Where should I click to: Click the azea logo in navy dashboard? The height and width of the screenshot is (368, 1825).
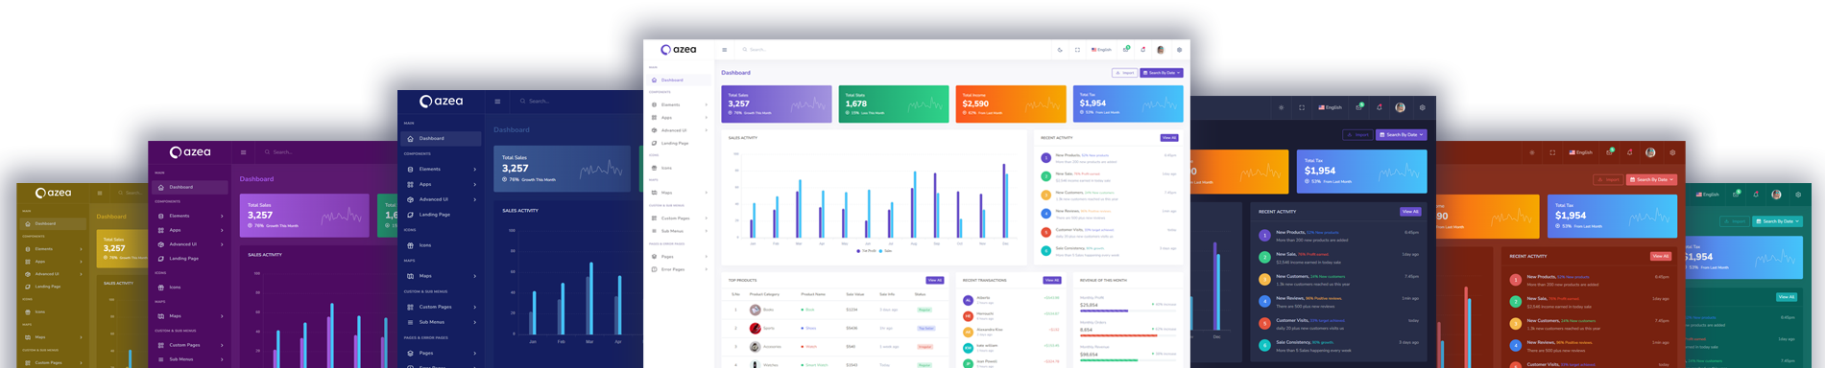441,101
